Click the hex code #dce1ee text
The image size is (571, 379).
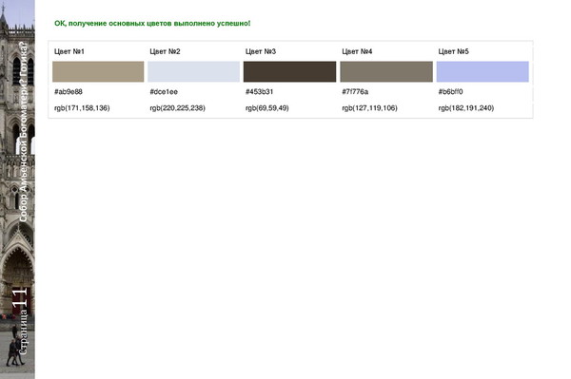[164, 91]
